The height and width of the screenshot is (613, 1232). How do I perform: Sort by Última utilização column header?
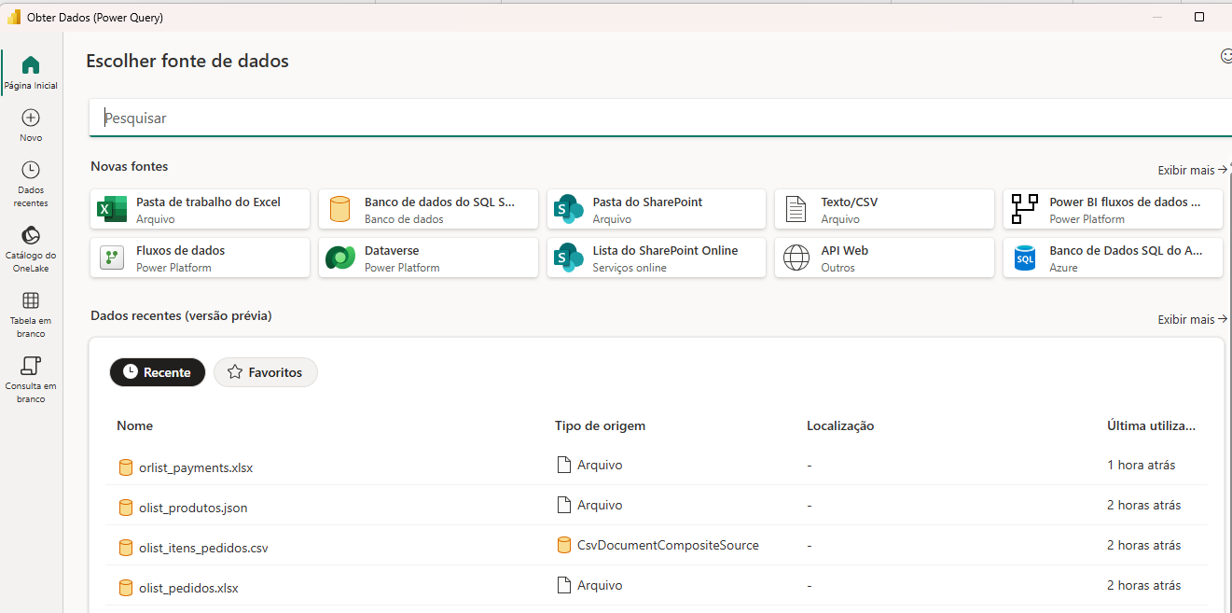(x=1152, y=425)
